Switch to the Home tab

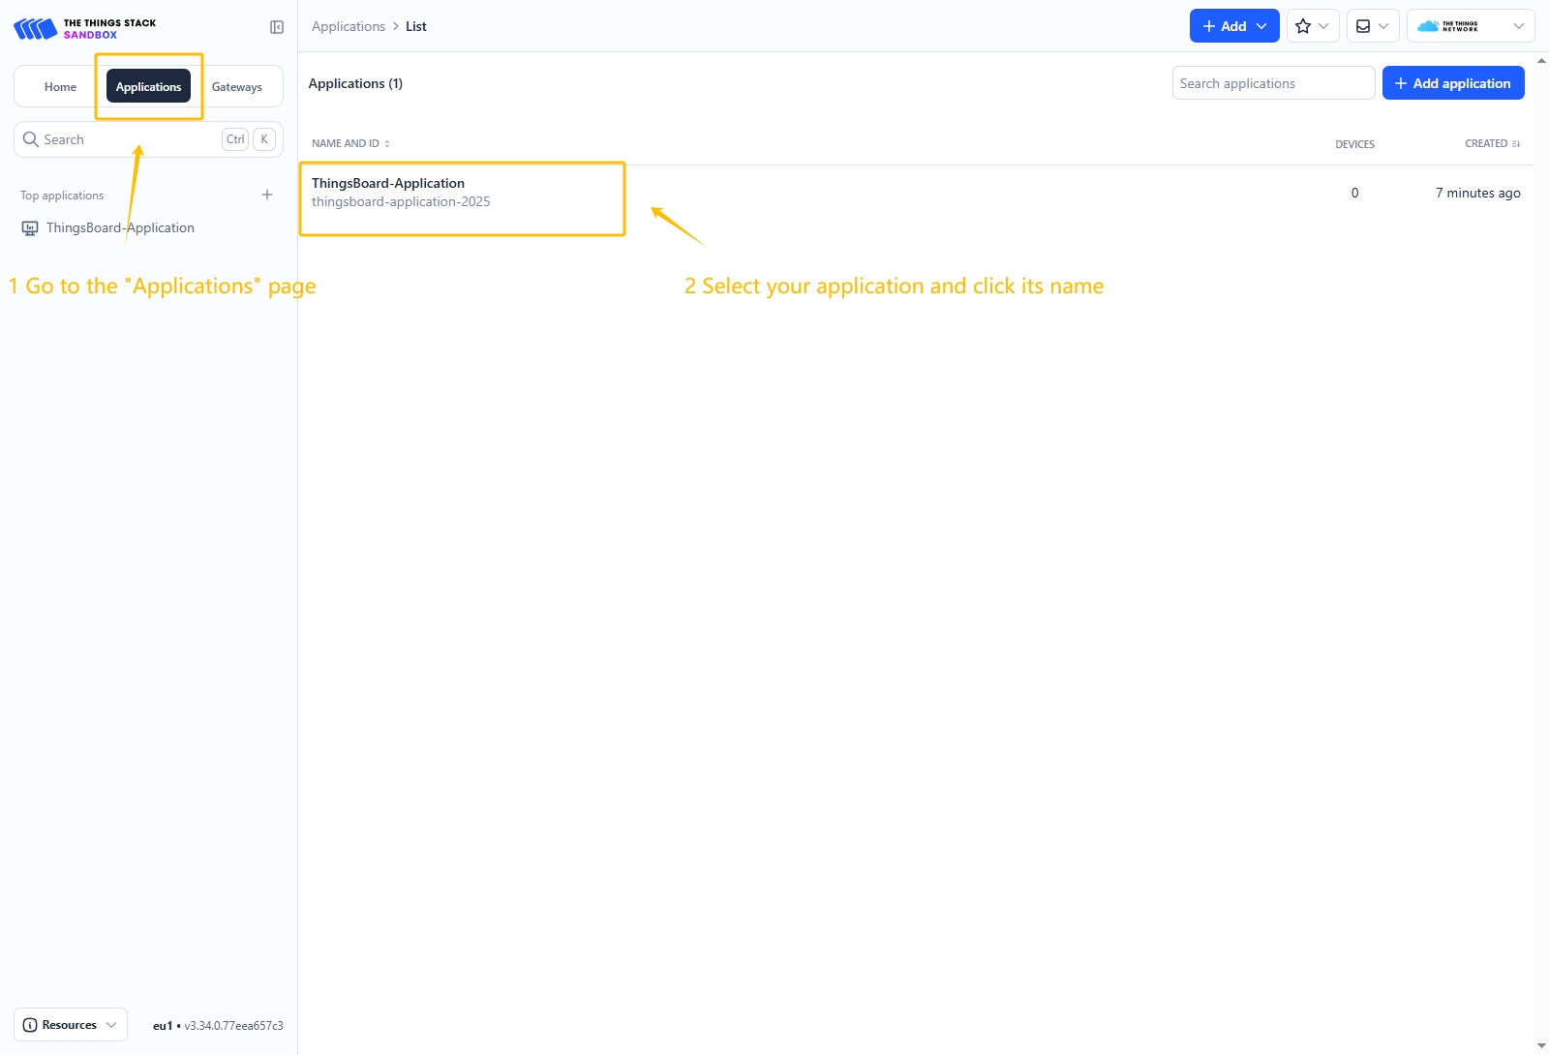pyautogui.click(x=60, y=87)
